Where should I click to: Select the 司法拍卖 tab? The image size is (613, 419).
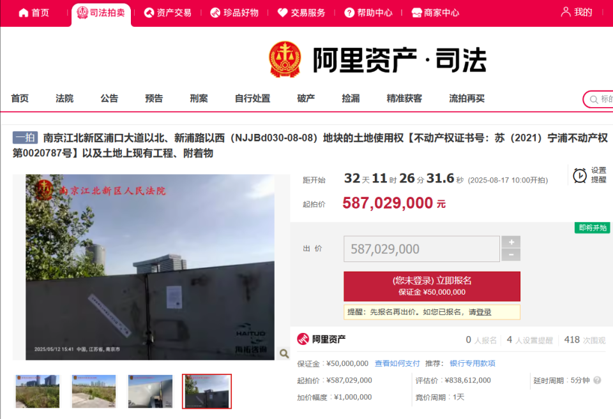click(x=102, y=13)
